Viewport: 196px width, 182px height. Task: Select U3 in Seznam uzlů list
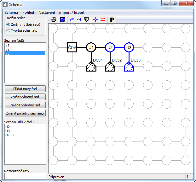coord(25,131)
